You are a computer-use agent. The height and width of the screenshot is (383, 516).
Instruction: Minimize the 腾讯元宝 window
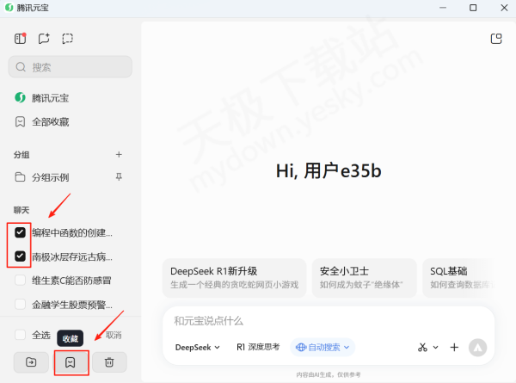pyautogui.click(x=443, y=7)
